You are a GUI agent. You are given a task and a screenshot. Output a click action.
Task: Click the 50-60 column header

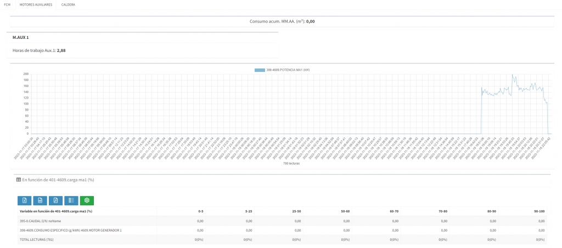tap(345, 211)
